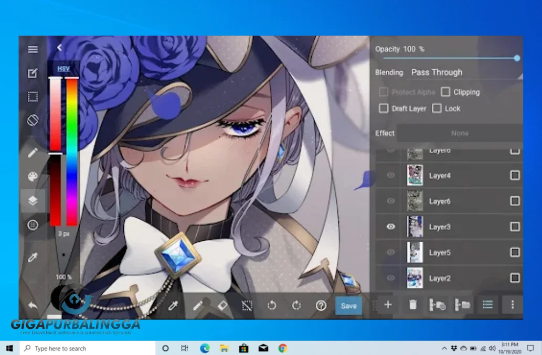542x355 pixels.
Task: Enable the Clipping checkbox
Action: pyautogui.click(x=445, y=92)
